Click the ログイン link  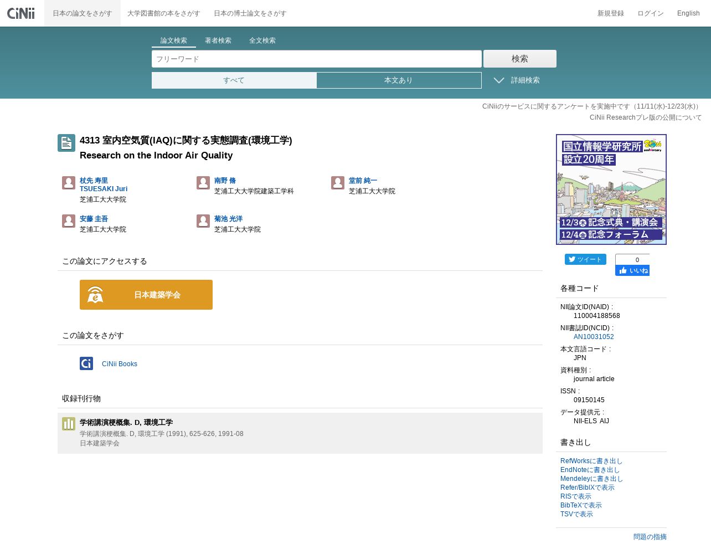(x=651, y=13)
